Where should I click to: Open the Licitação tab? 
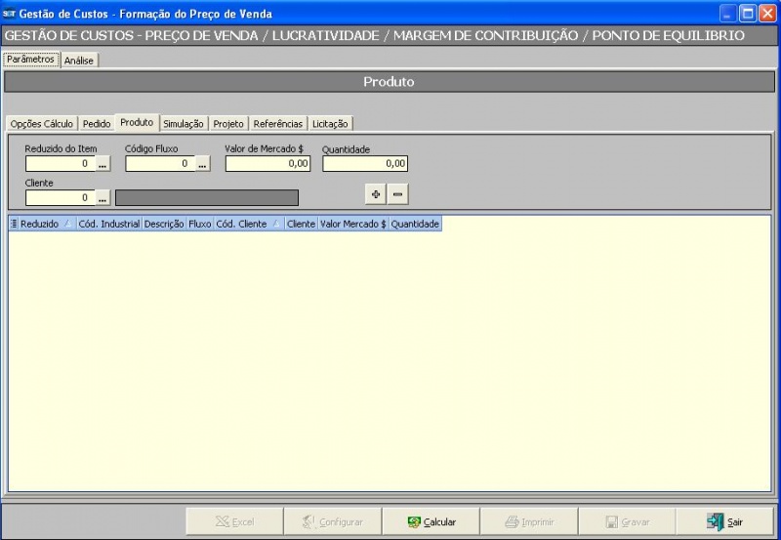click(x=330, y=124)
